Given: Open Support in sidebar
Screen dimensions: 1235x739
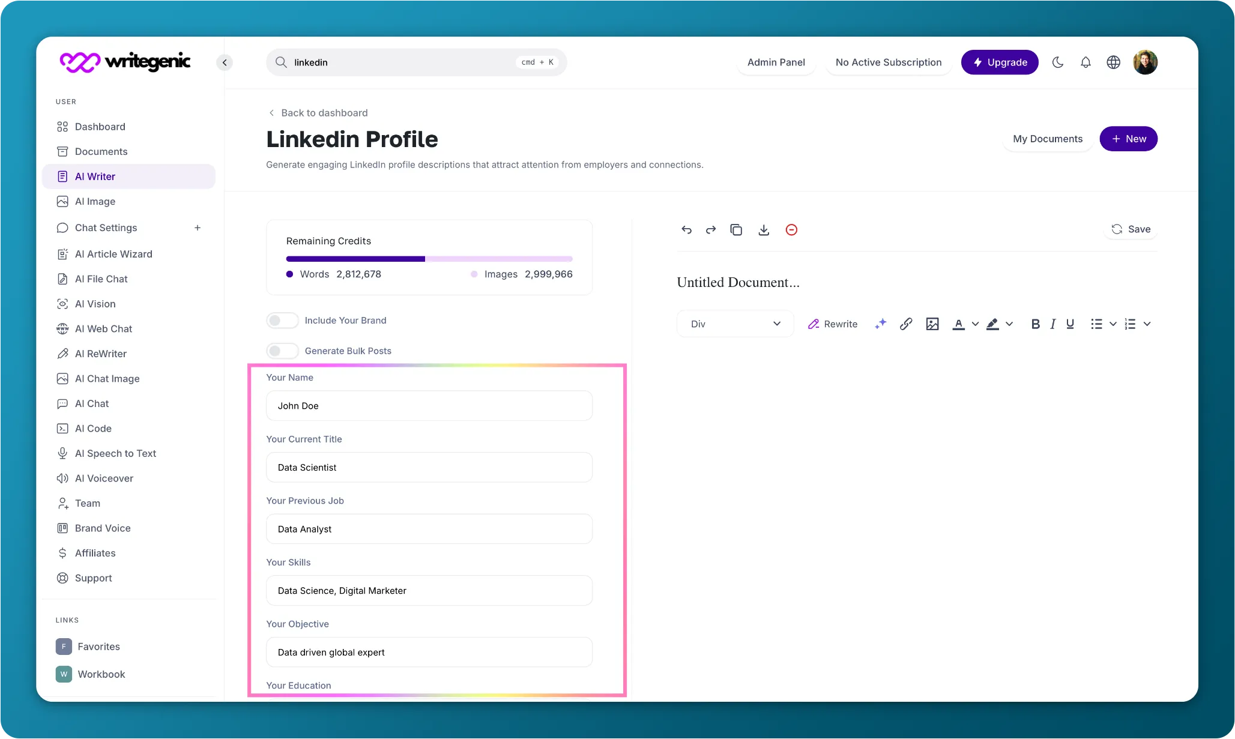Looking at the screenshot, I should [x=128, y=578].
